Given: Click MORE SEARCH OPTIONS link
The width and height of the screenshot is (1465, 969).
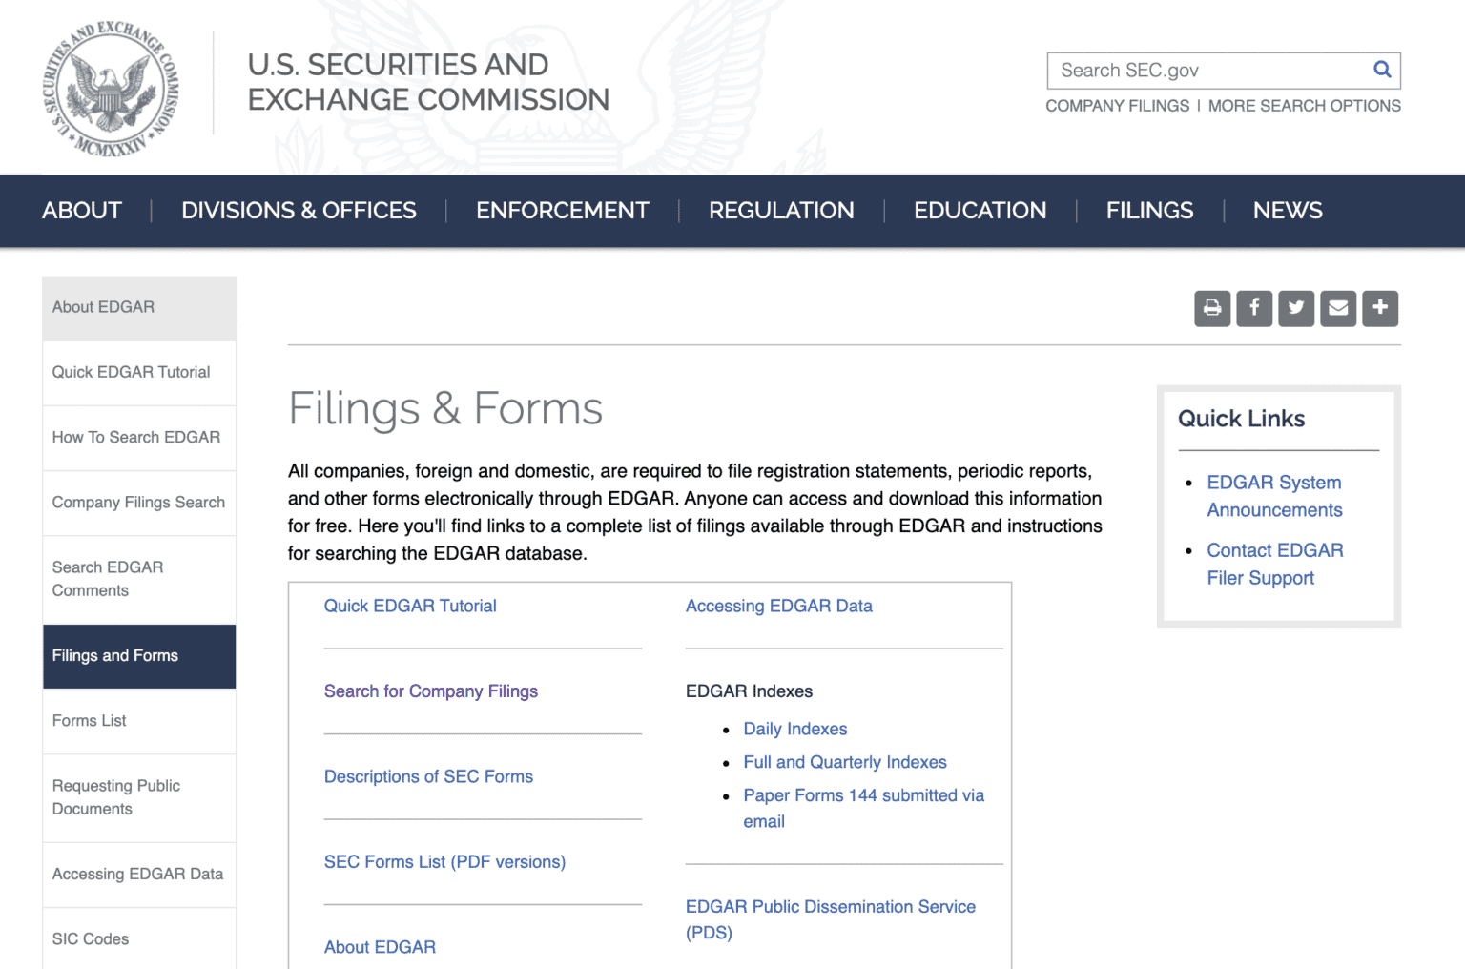Looking at the screenshot, I should tap(1305, 106).
